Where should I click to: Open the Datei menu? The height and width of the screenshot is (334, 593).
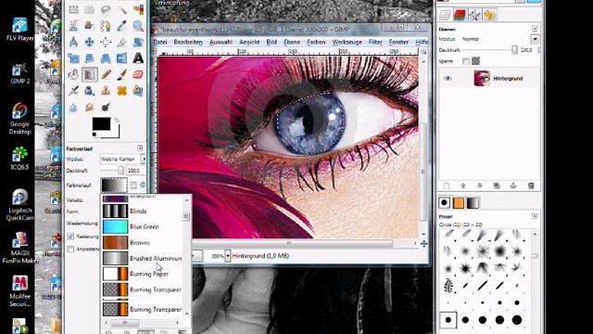point(160,42)
